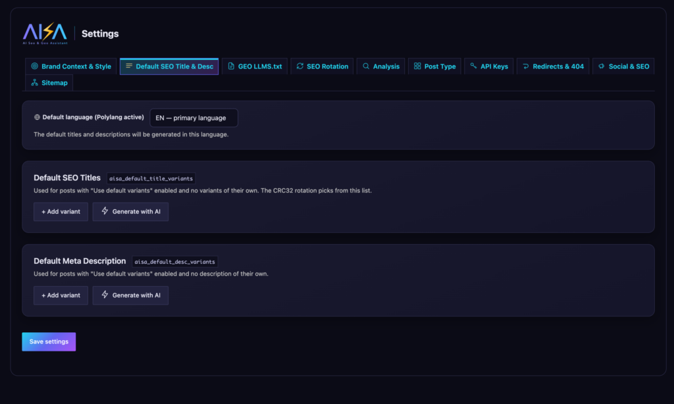Viewport: 674px width, 404px height.
Task: Click the arrow icon on Redirects & 404 tab
Action: (526, 66)
